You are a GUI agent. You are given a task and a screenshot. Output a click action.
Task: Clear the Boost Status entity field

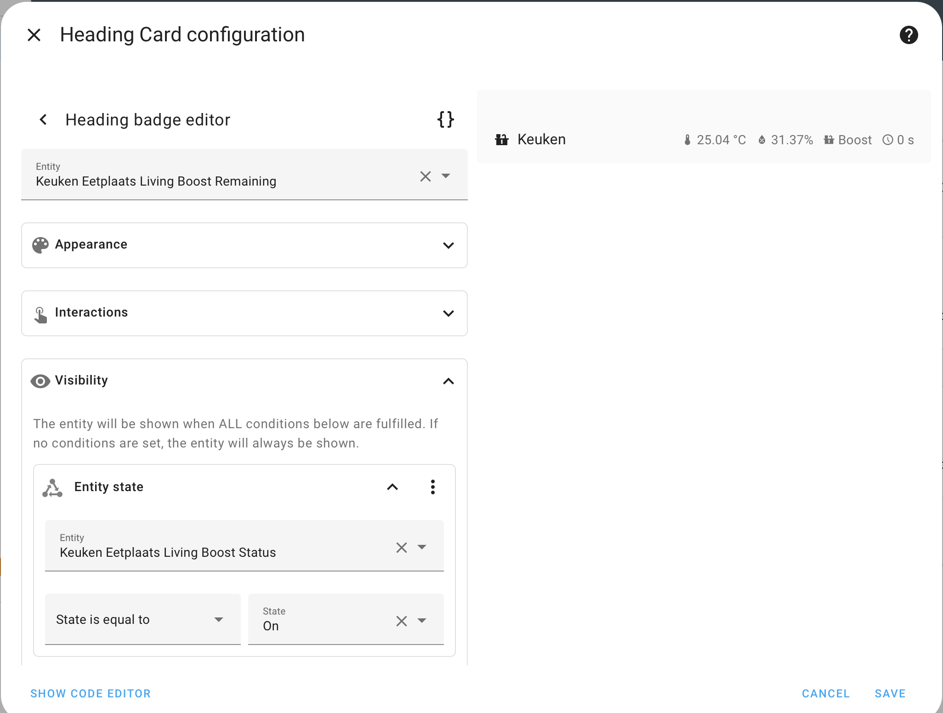pyautogui.click(x=401, y=548)
